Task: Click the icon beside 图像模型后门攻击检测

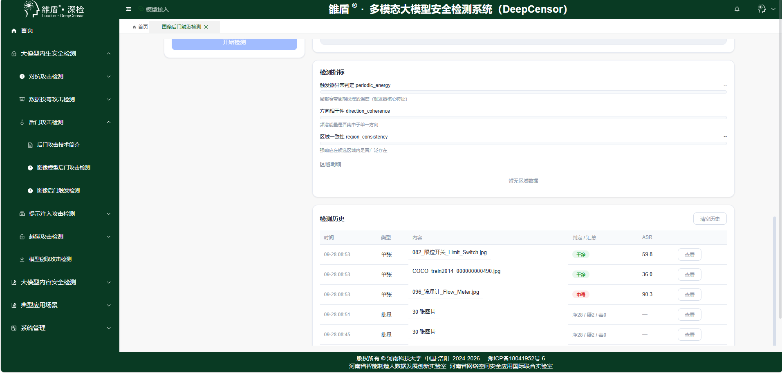Action: (x=30, y=168)
